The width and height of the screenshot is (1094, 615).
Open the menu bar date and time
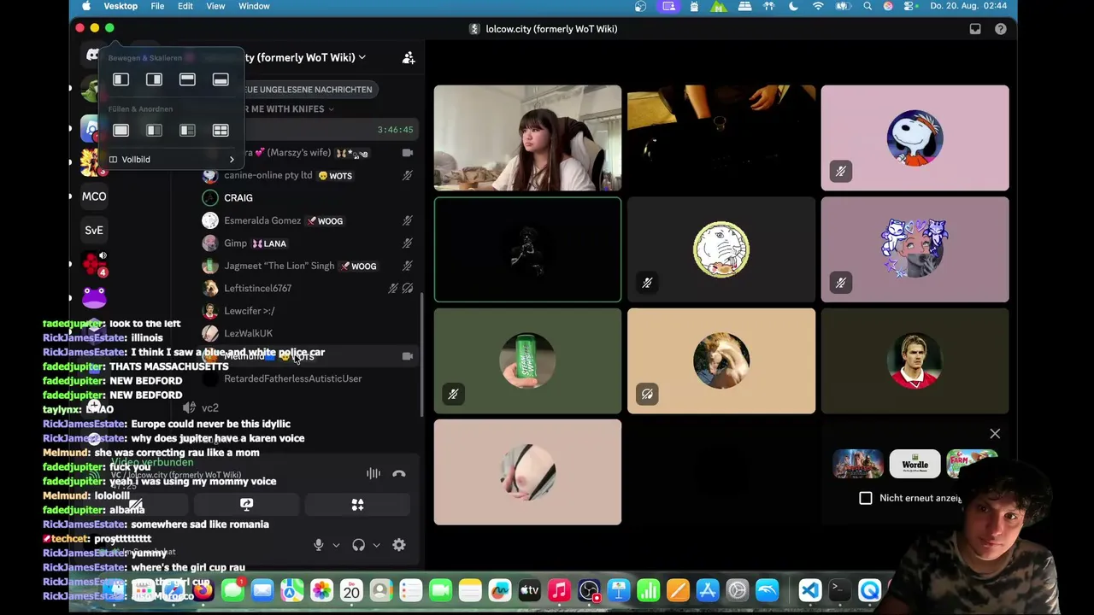970,6
